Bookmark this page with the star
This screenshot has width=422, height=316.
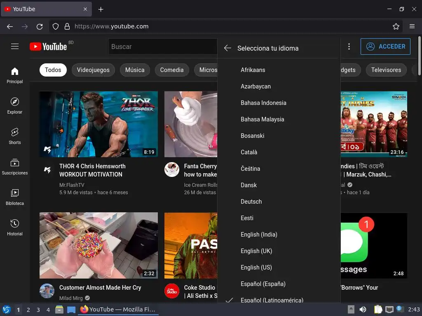(x=396, y=26)
